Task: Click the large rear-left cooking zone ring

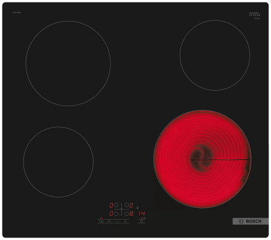Action: pyautogui.click(x=68, y=64)
